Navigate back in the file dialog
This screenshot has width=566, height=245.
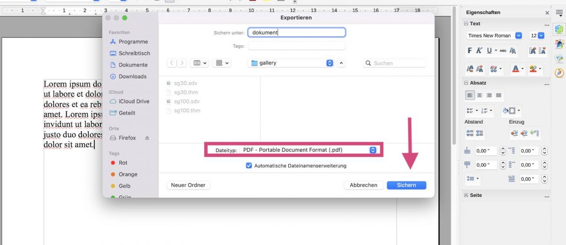pos(172,63)
